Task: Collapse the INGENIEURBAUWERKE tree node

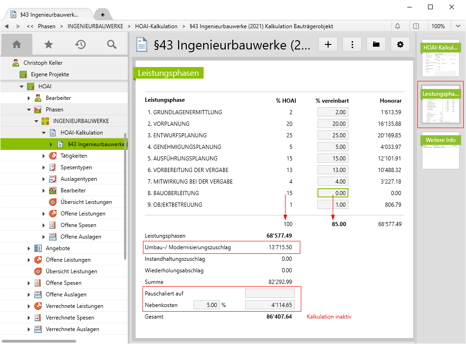Action: click(x=37, y=121)
